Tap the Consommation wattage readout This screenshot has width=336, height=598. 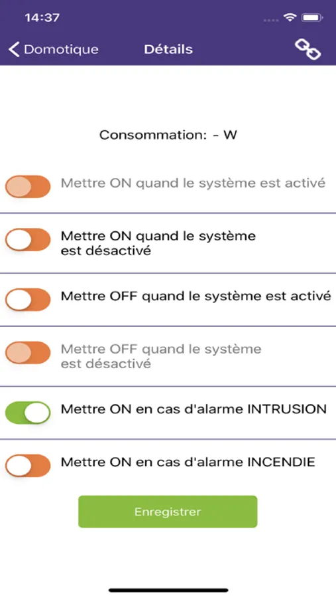coord(168,135)
